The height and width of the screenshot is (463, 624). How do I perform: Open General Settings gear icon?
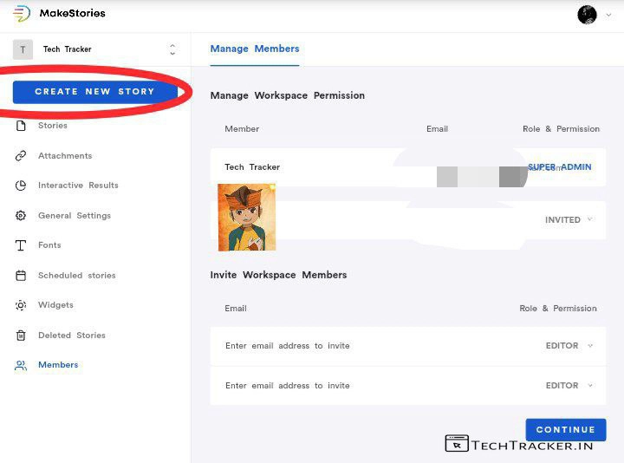[21, 216]
